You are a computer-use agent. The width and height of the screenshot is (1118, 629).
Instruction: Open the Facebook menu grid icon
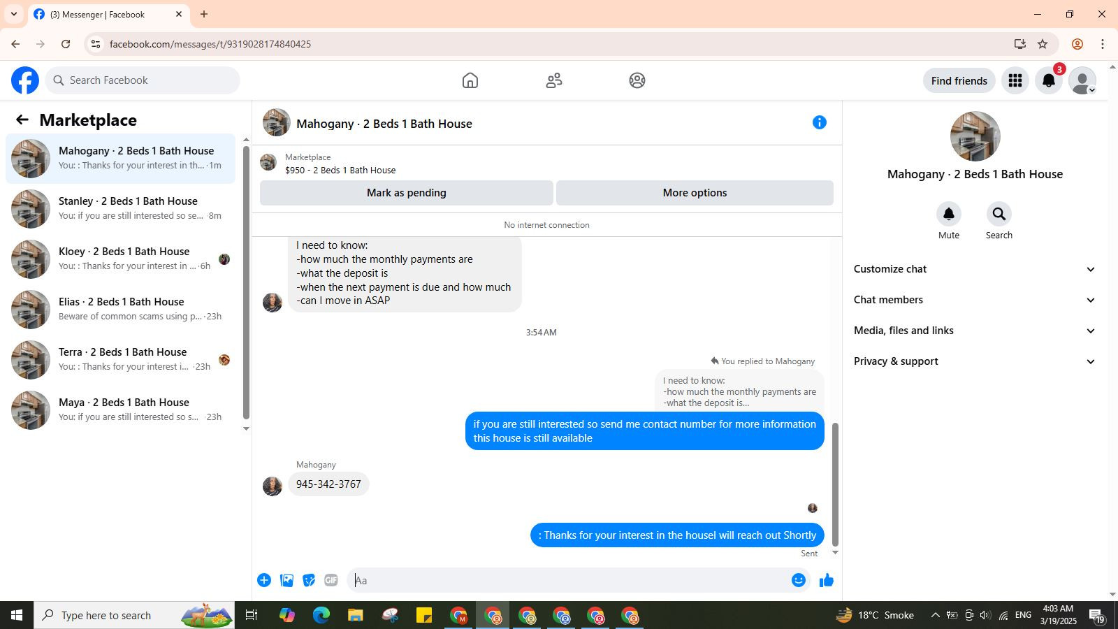pyautogui.click(x=1015, y=80)
